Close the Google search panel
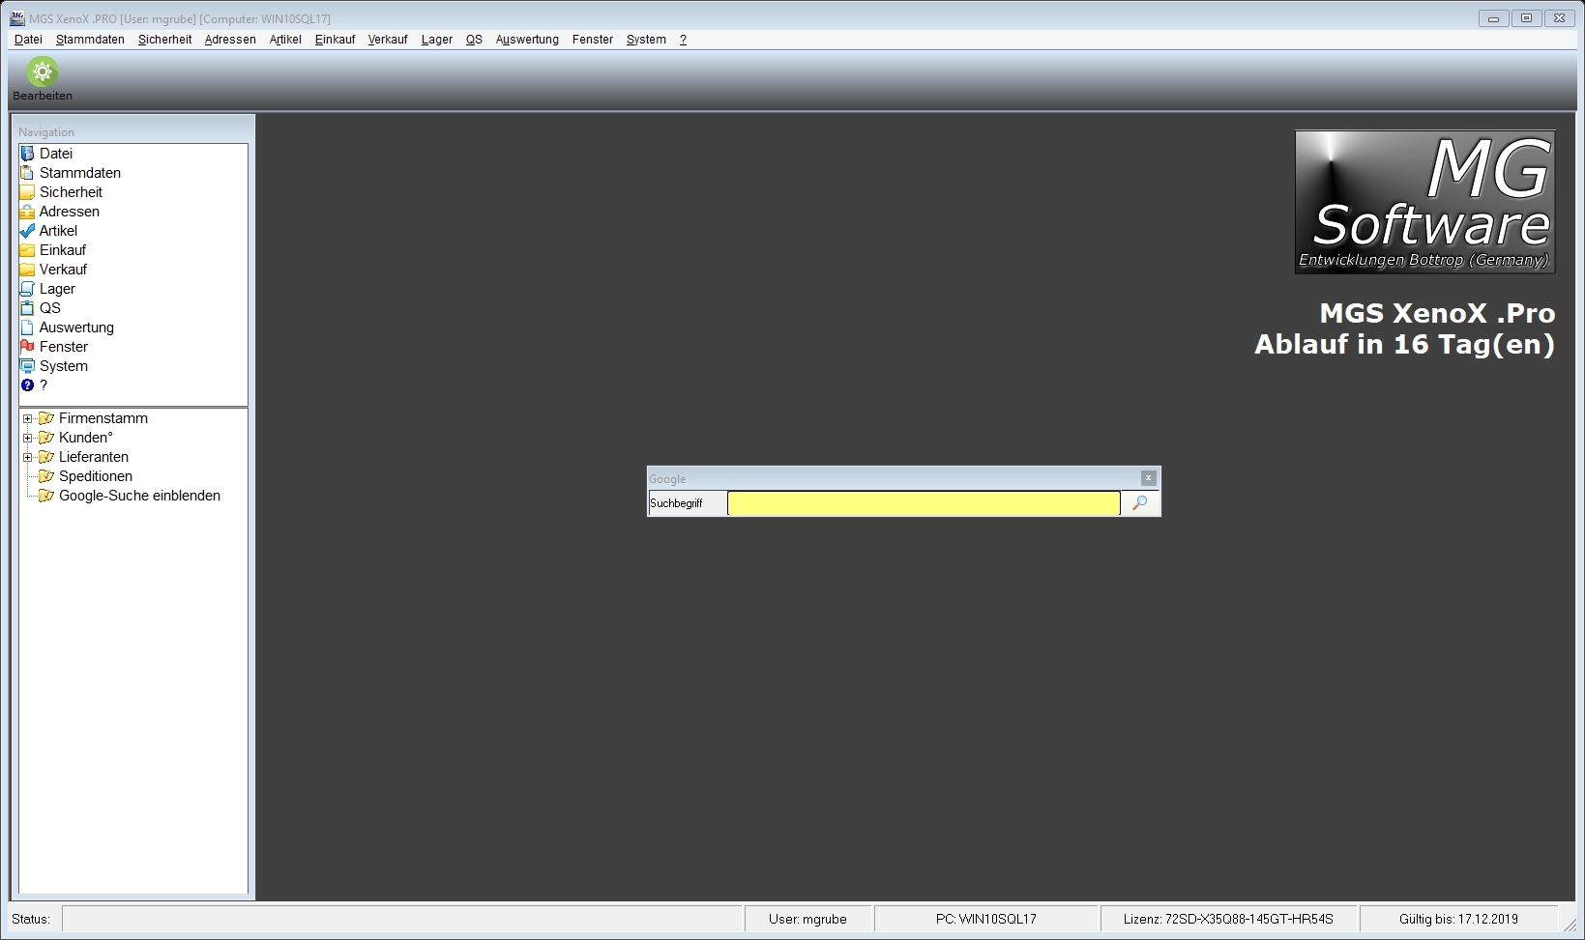The width and height of the screenshot is (1585, 940). click(x=1148, y=478)
